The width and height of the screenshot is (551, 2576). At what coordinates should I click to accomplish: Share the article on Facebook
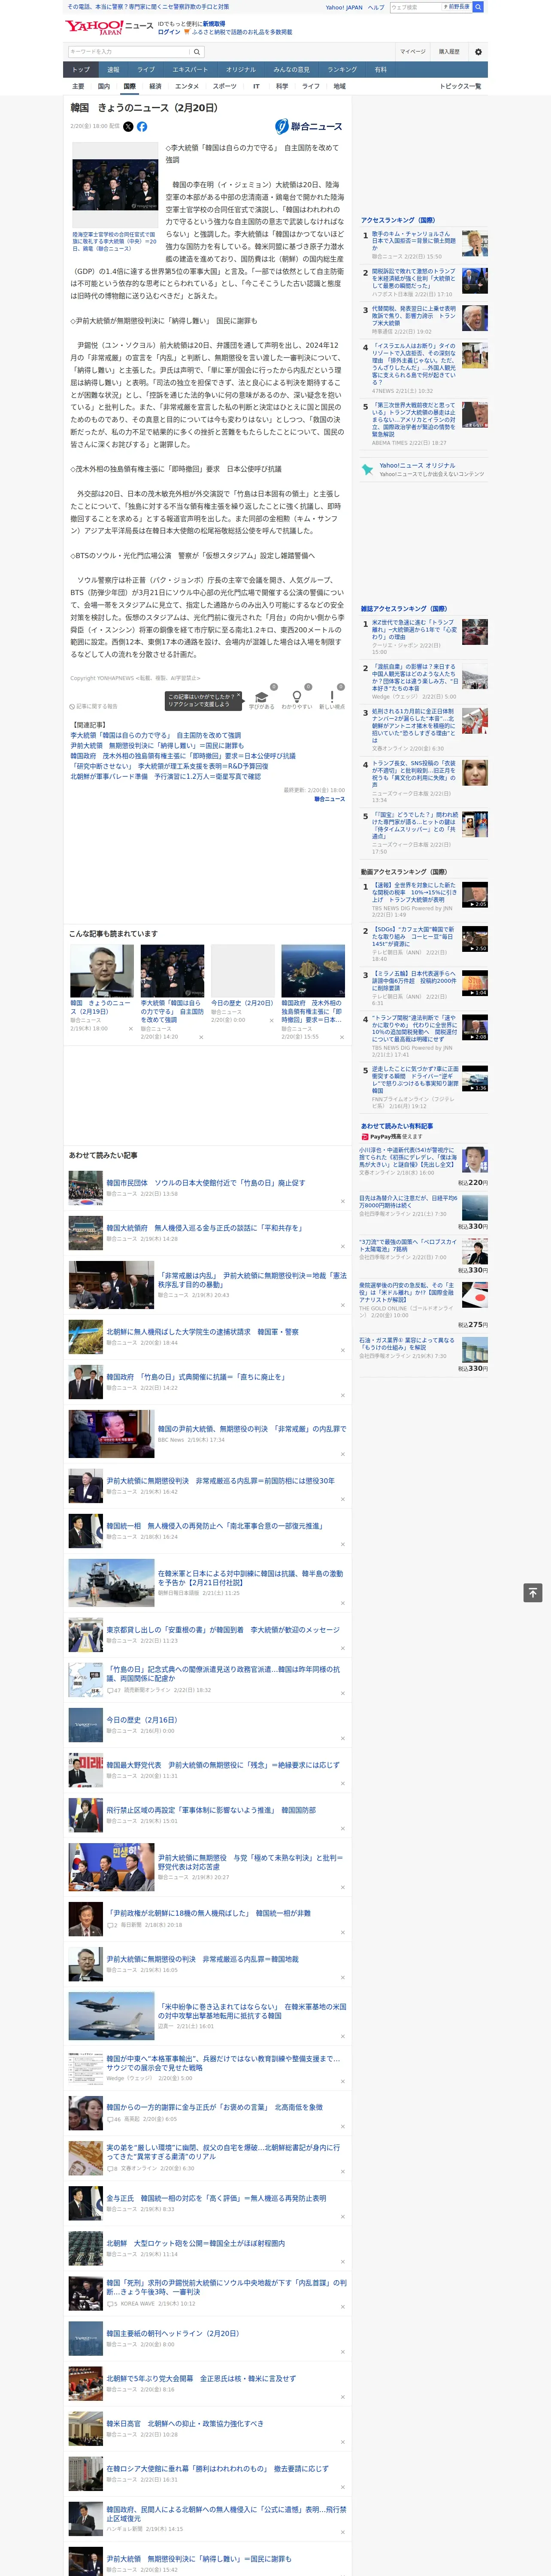pos(142,127)
